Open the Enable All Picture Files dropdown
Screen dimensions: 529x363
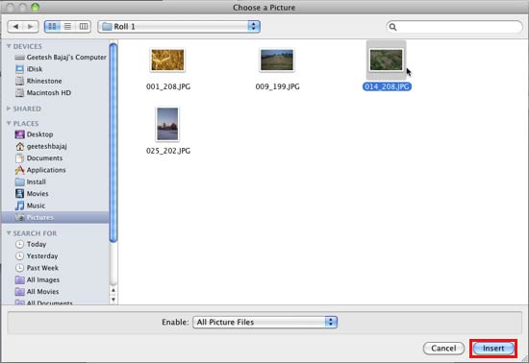[264, 323]
